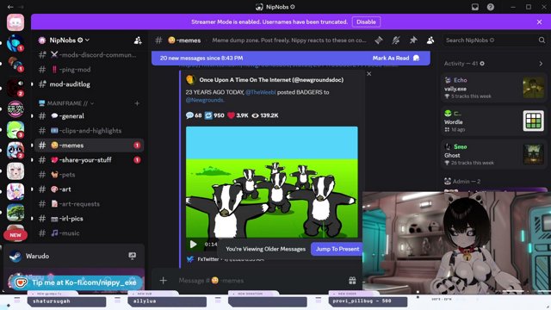
Task: Click the Wordle activity thumbnail
Action: pos(533,121)
